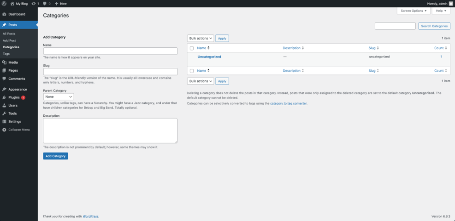
Task: Open All Posts submenu item
Action: point(9,34)
